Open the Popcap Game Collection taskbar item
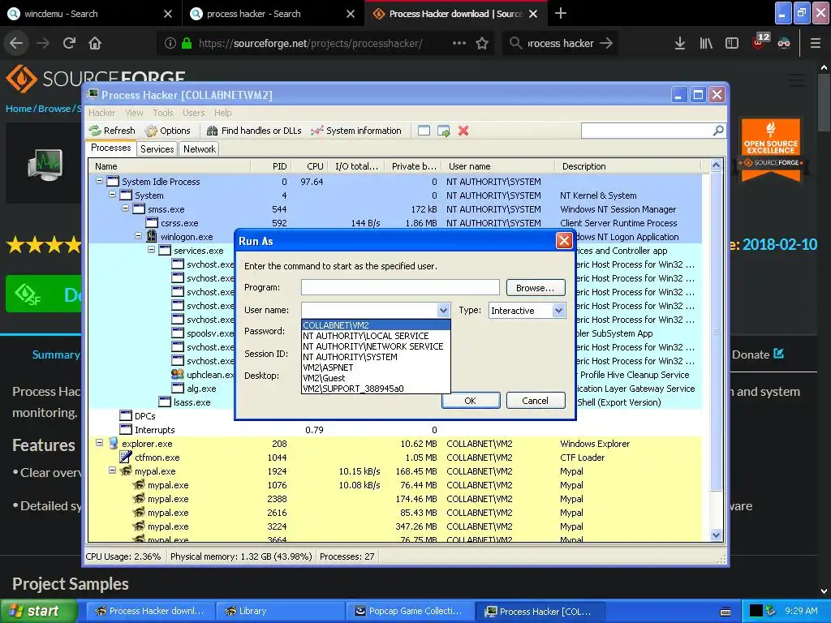Viewport: 831px width, 623px height. point(409,611)
